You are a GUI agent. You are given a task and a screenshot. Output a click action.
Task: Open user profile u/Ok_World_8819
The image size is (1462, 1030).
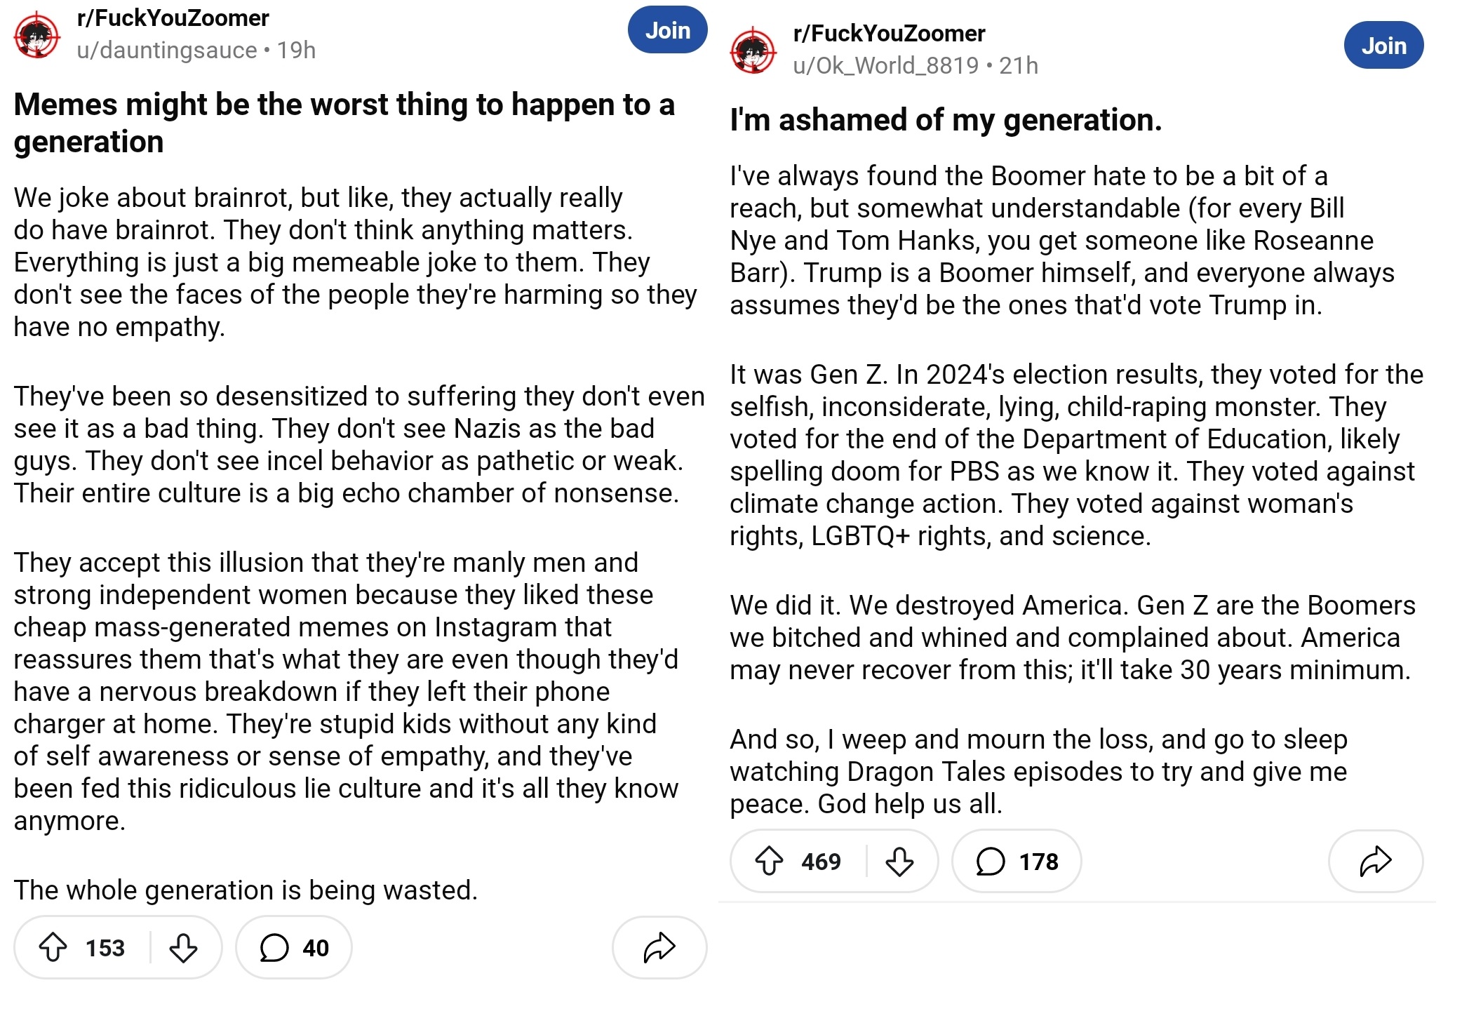tap(885, 66)
